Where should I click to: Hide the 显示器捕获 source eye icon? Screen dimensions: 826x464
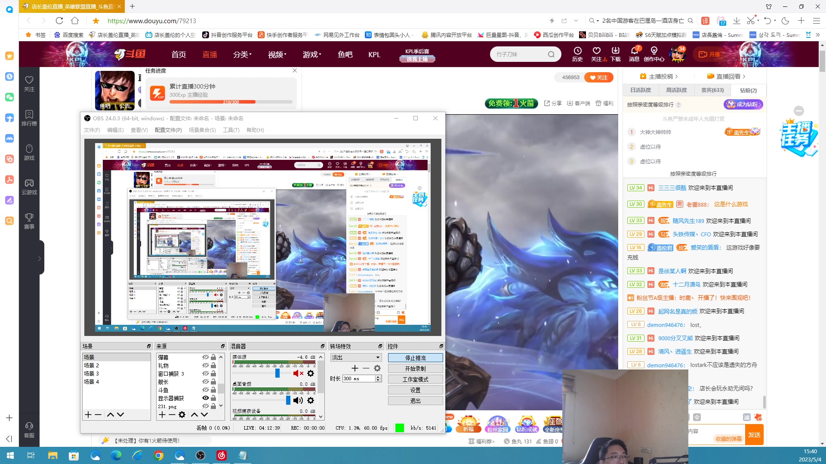[x=206, y=398]
